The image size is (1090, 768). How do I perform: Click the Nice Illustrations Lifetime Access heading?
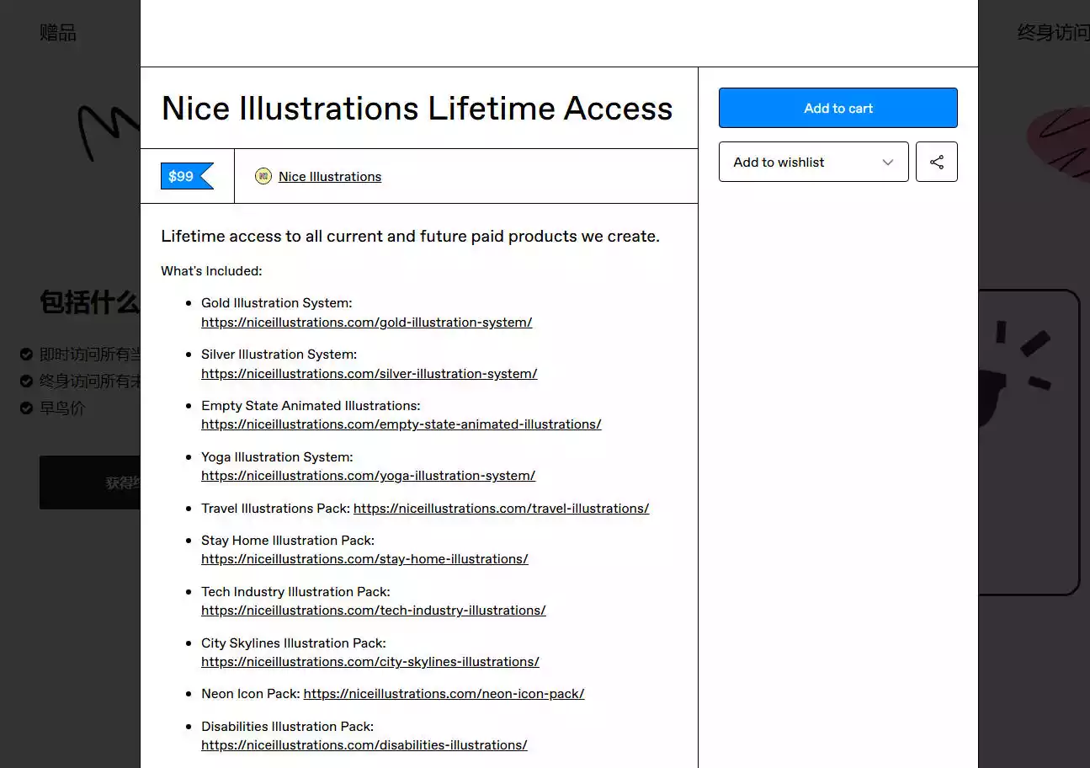point(417,108)
